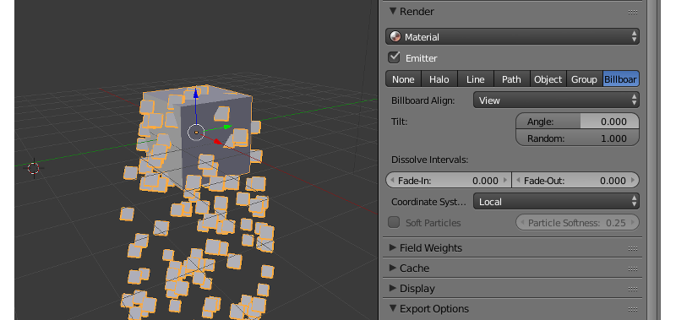Select Billboard render type
This screenshot has width=676, height=320.
(x=621, y=79)
